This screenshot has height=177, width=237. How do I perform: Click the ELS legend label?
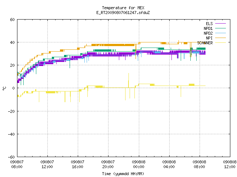point(209,24)
